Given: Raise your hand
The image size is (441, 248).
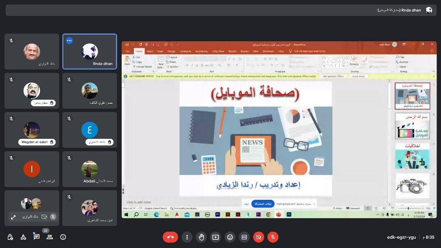Looking at the screenshot, I should pyautogui.click(x=201, y=237).
